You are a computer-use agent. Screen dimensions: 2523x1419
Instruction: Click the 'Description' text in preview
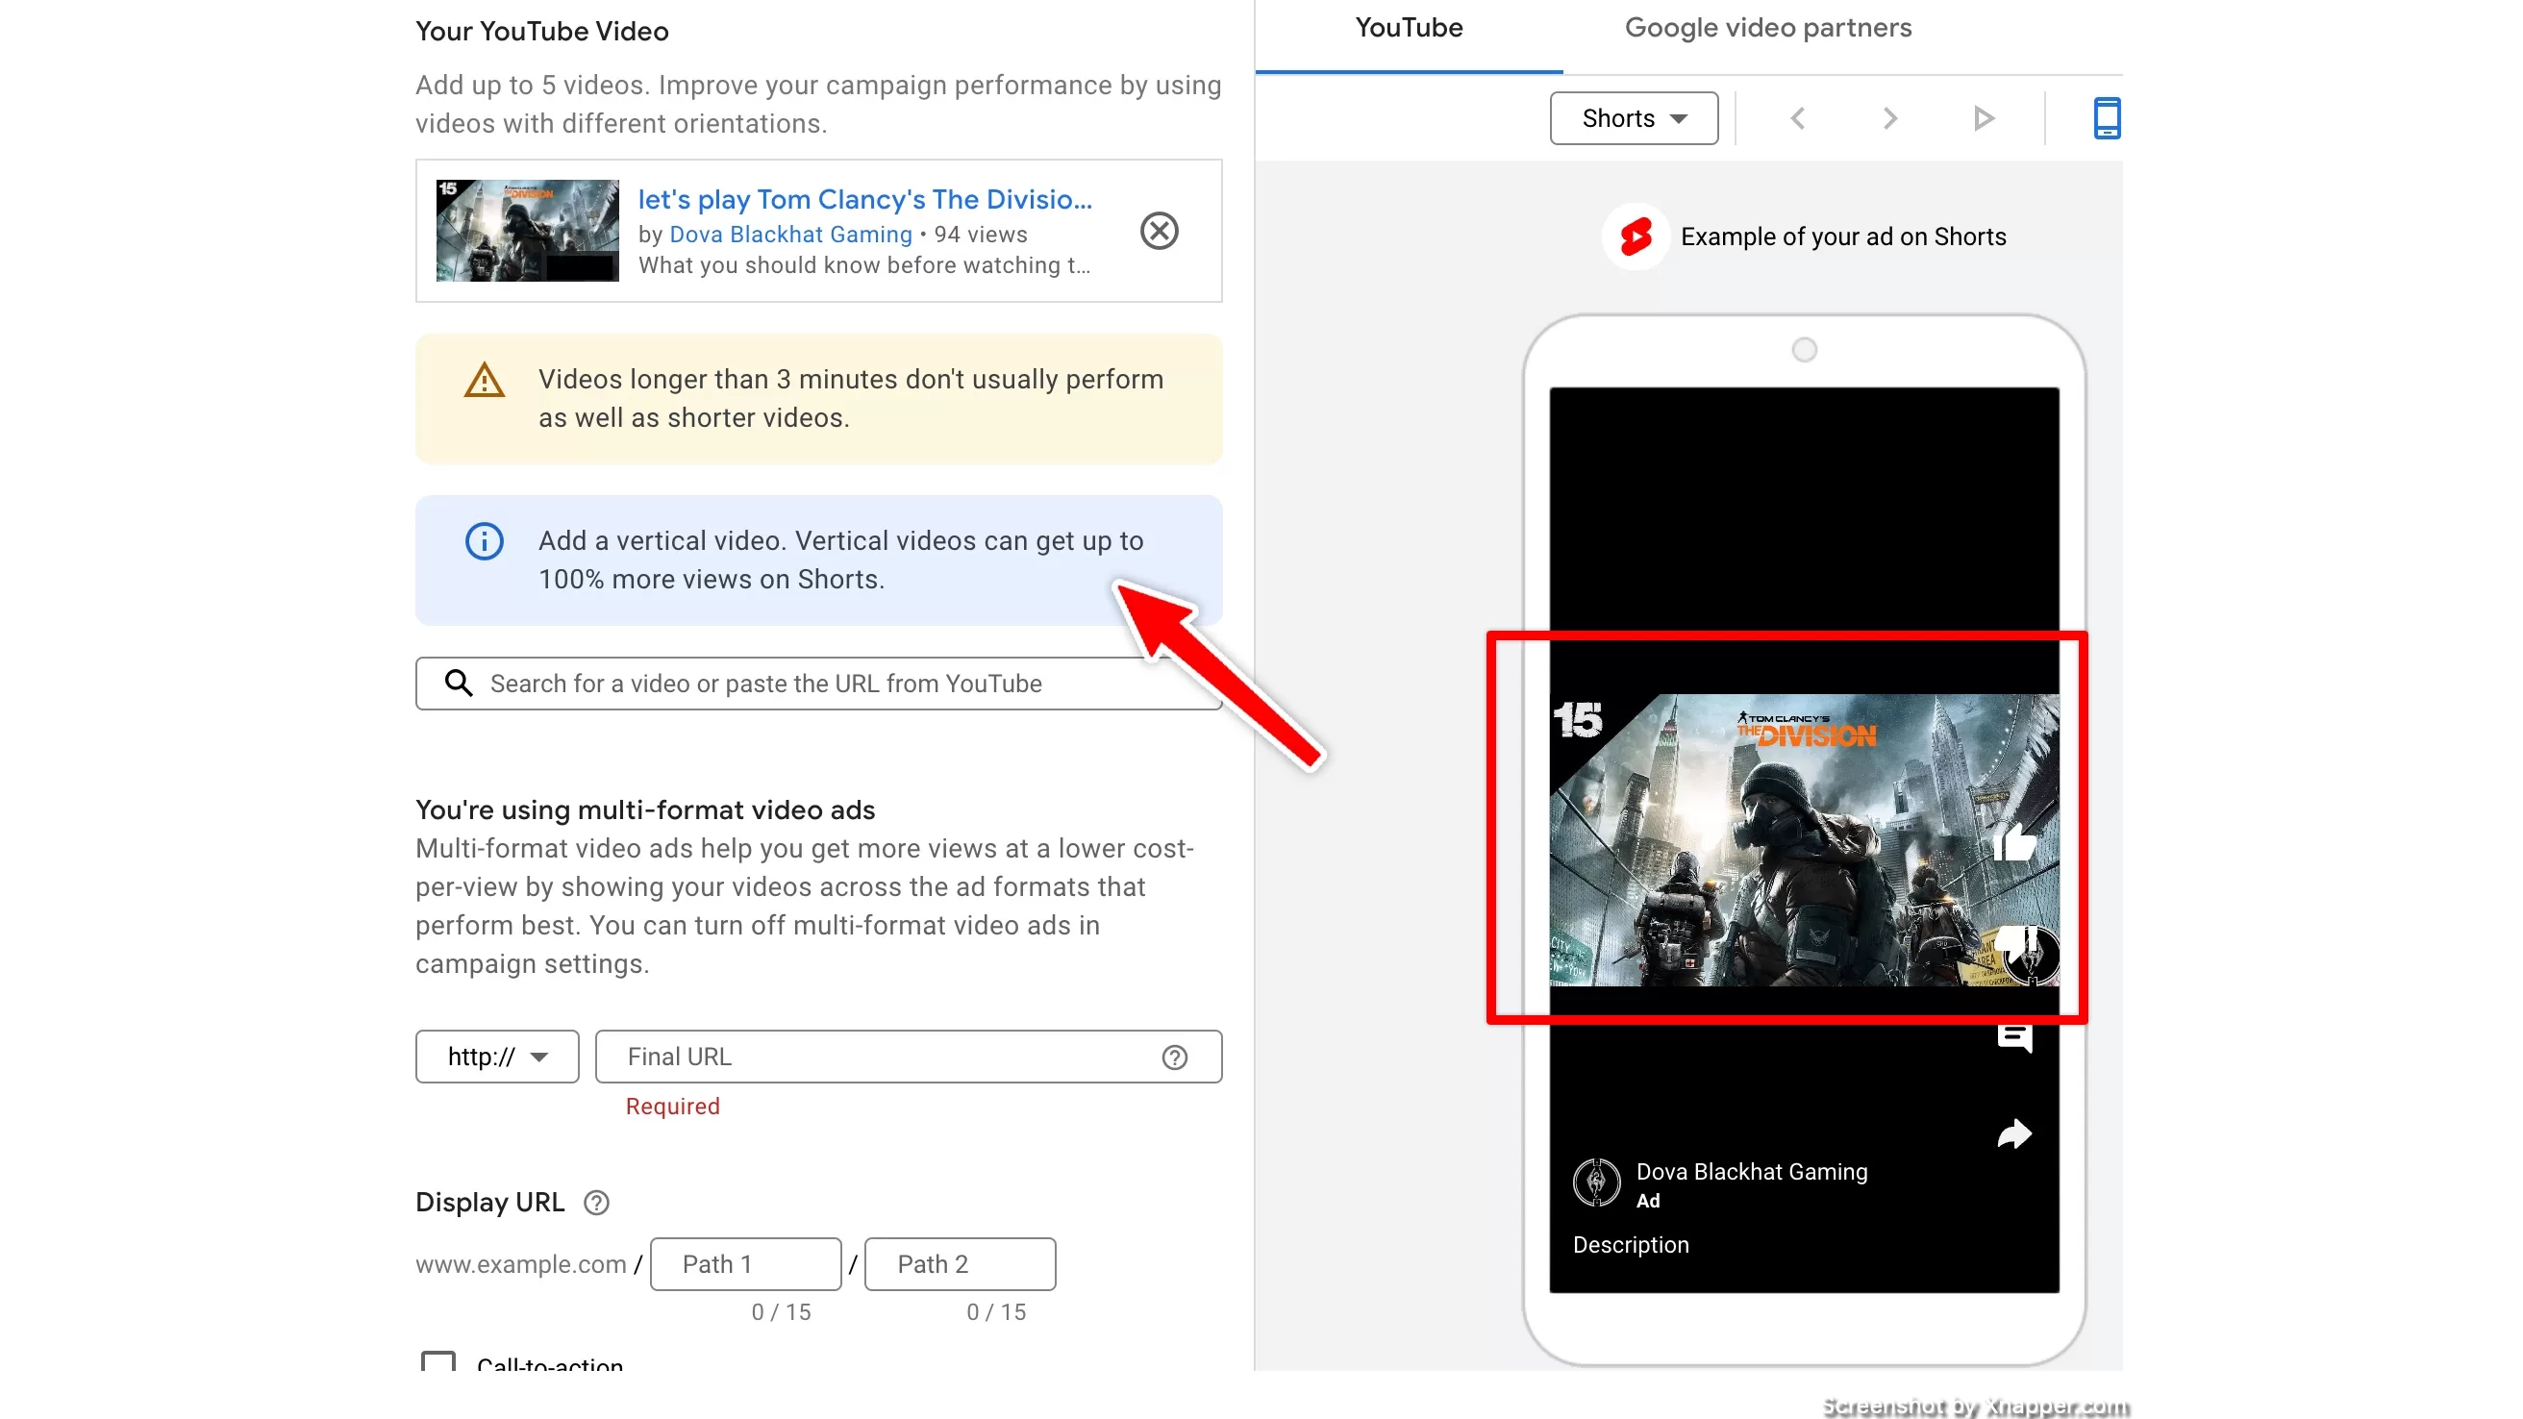[x=1631, y=1245]
